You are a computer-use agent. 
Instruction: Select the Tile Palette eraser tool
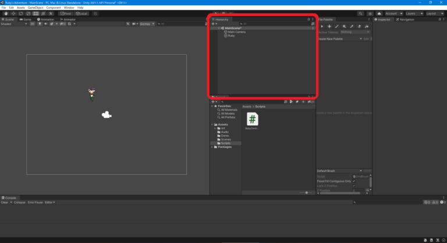(359, 26)
